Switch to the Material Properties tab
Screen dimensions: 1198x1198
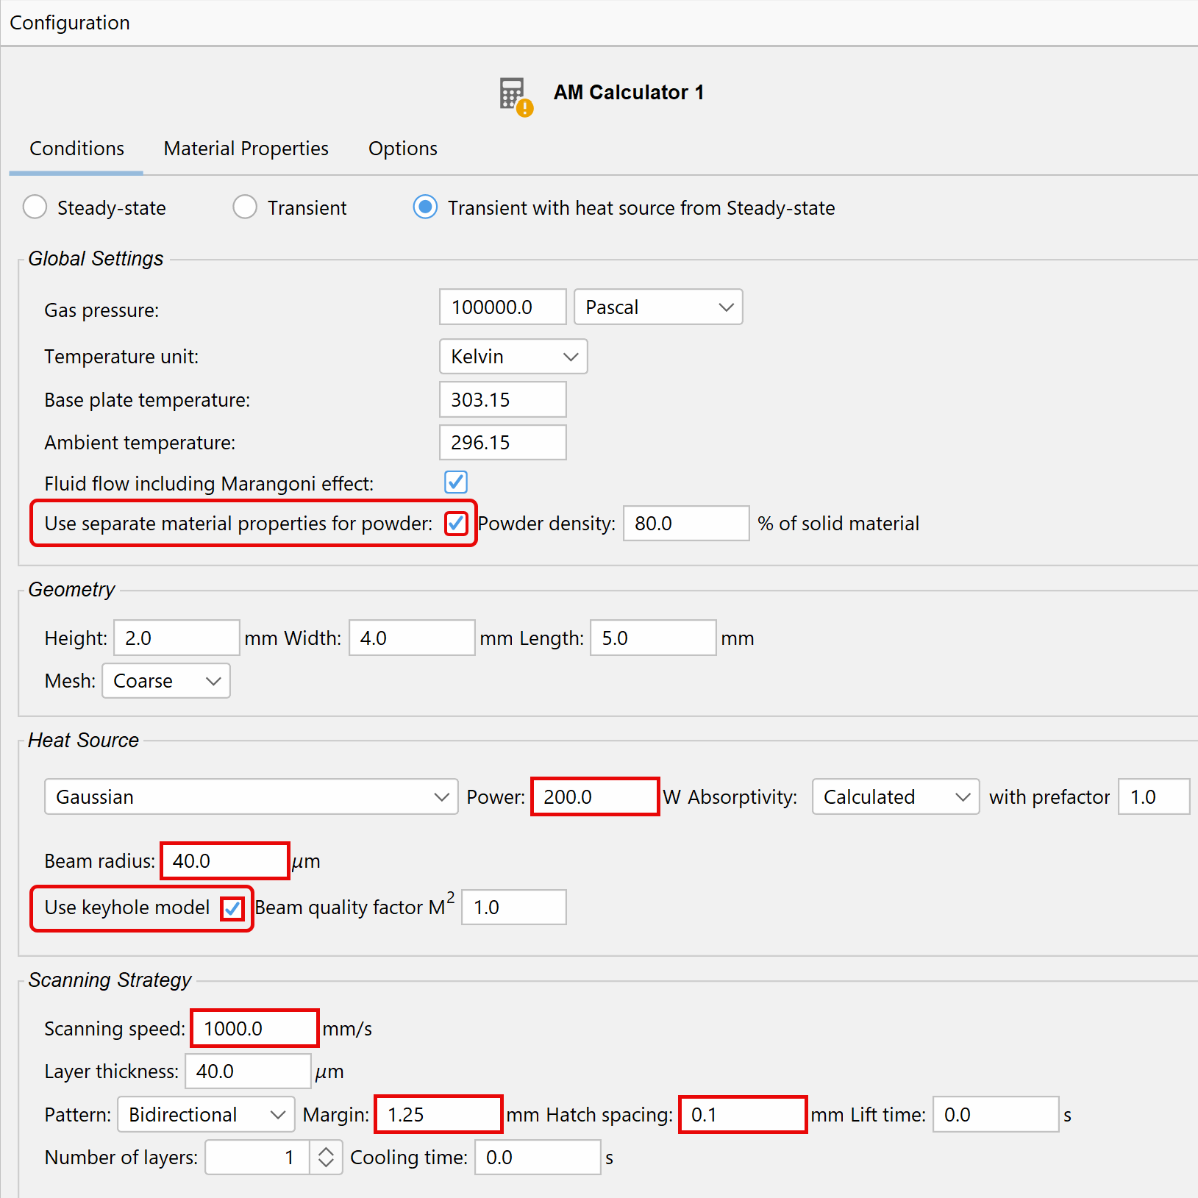246,148
